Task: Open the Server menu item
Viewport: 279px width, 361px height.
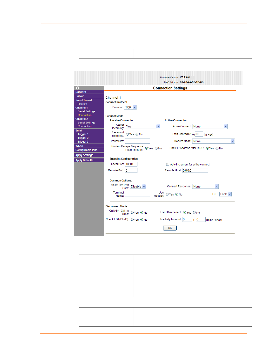Action: click(80, 96)
